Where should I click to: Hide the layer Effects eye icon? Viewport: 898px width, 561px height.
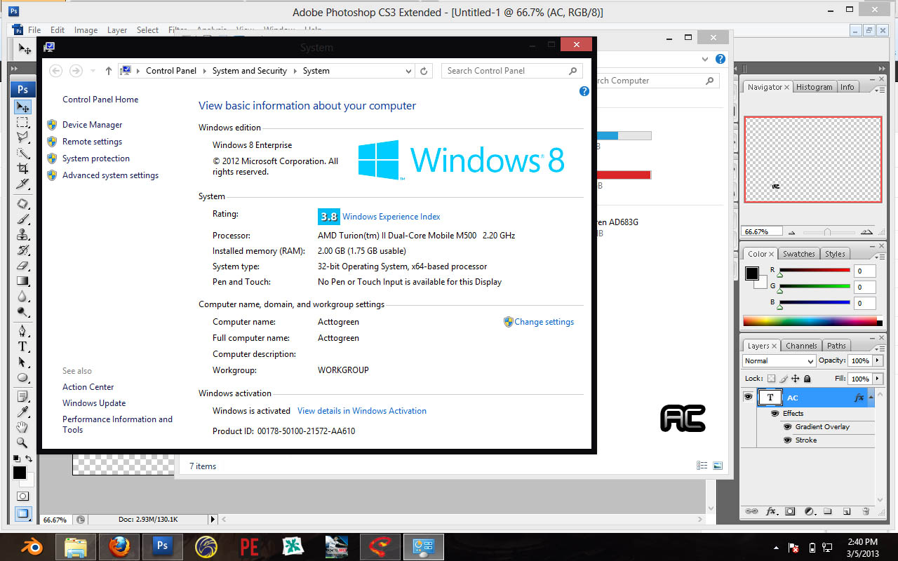(x=775, y=414)
